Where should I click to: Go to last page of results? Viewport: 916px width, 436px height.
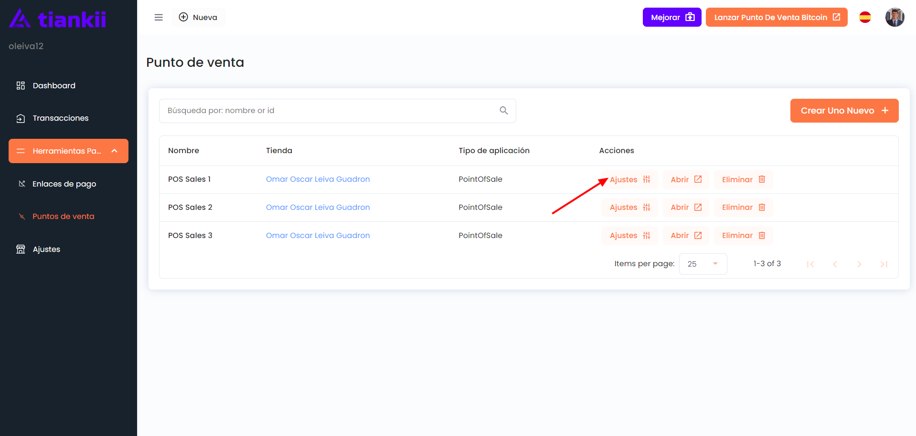[x=884, y=264]
